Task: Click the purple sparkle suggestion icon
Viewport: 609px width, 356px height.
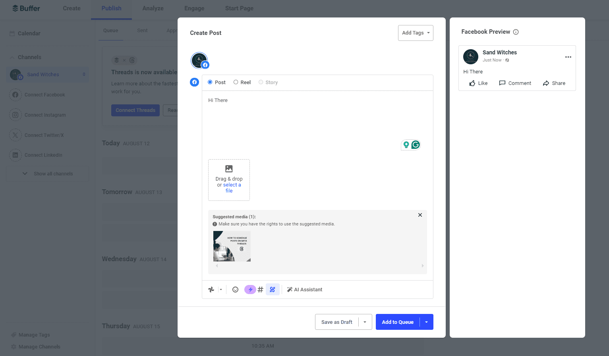Action: coord(250,289)
